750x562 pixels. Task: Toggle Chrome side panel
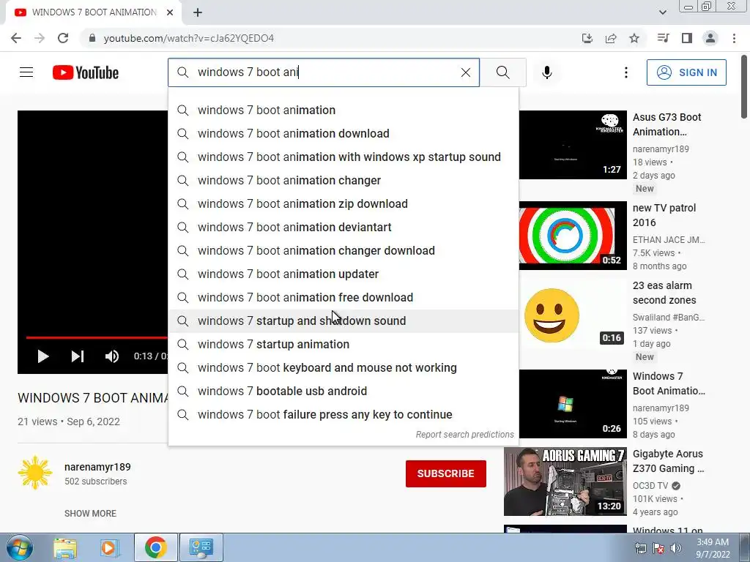[687, 38]
